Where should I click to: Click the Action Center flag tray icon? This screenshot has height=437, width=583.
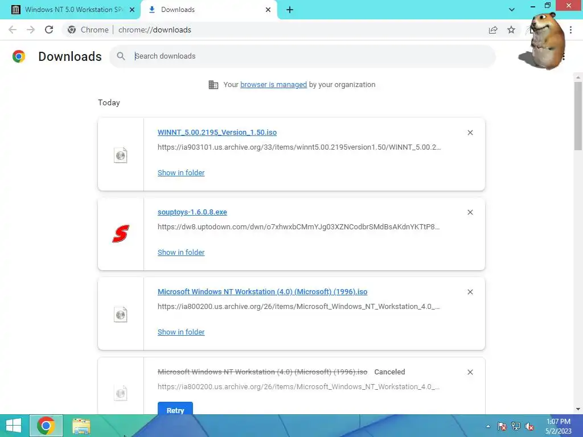point(502,426)
